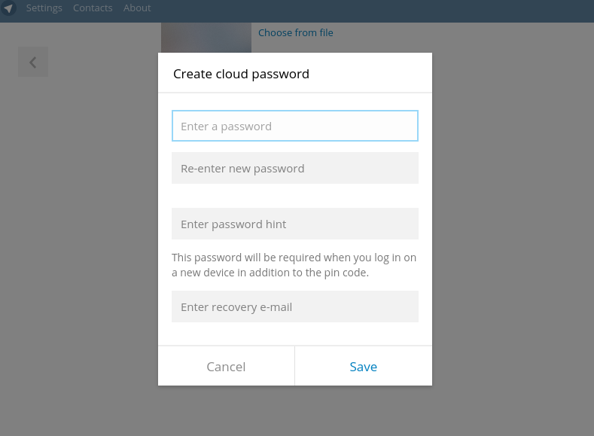This screenshot has height=436, width=594.
Task: Click the Re-enter new password field
Action: coord(294,169)
